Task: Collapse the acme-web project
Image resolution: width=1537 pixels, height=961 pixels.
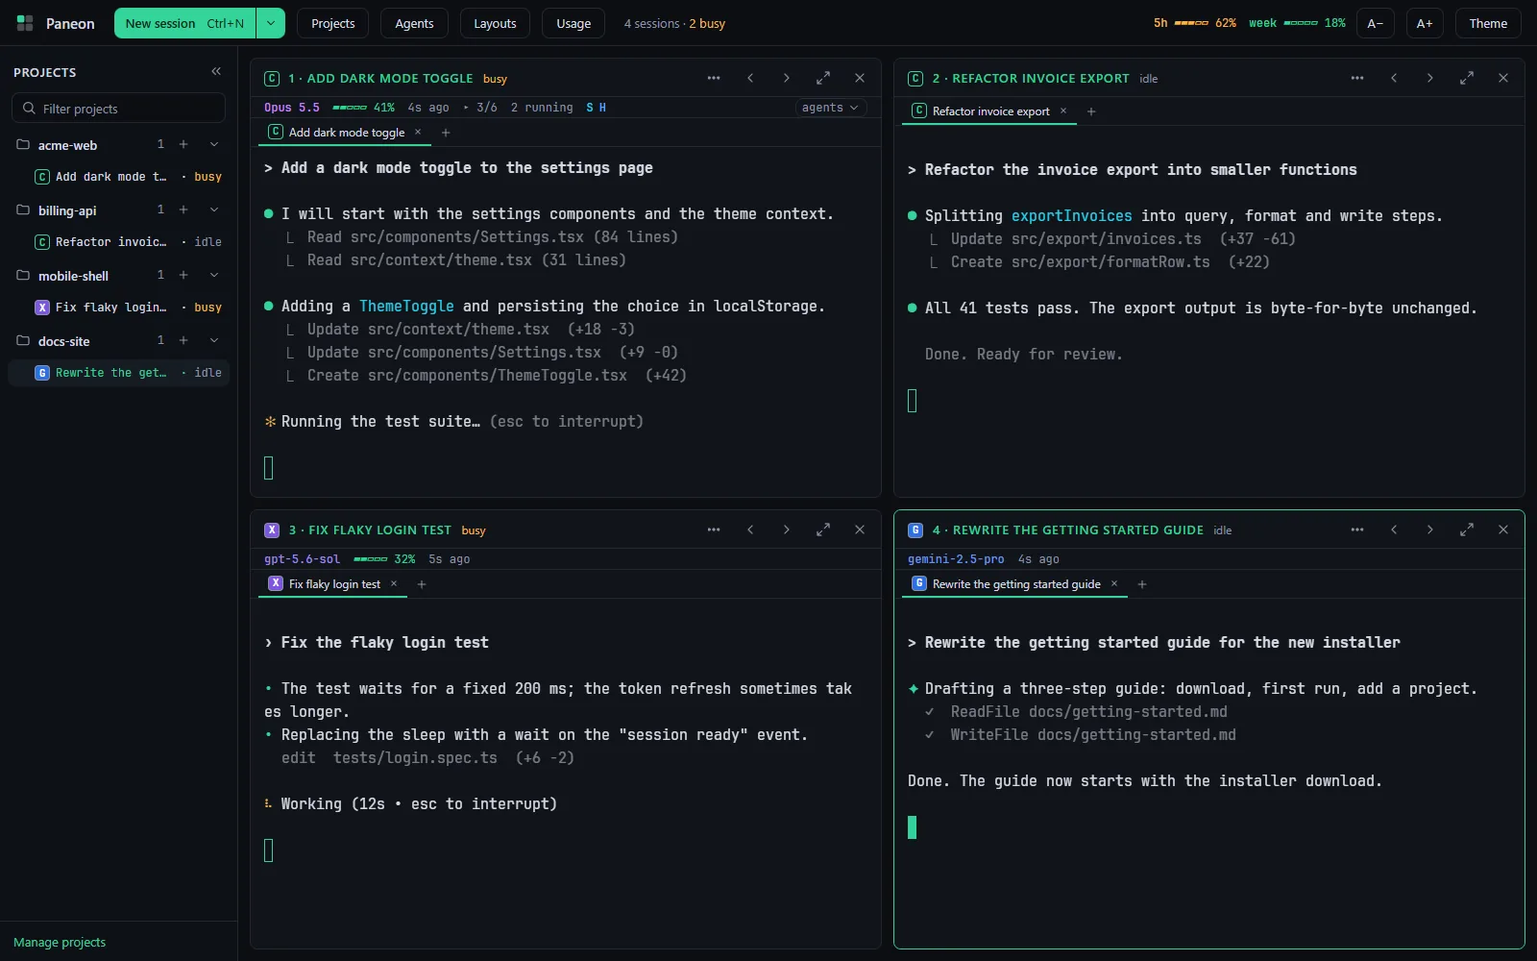Action: pyautogui.click(x=214, y=144)
